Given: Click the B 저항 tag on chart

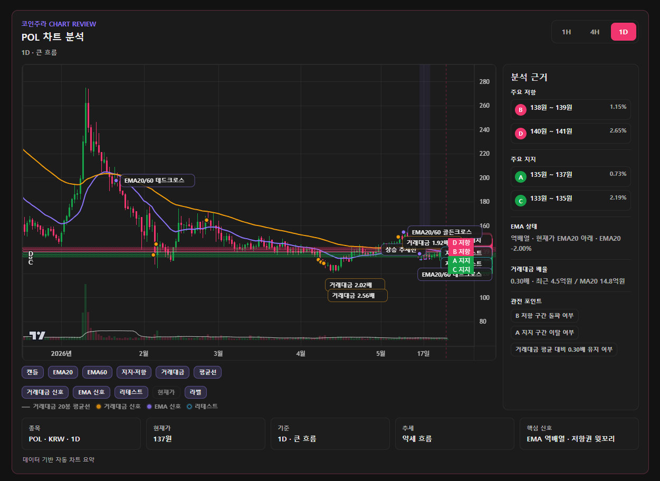Looking at the screenshot, I should 461,251.
